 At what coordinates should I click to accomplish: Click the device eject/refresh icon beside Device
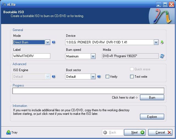(x=162, y=42)
